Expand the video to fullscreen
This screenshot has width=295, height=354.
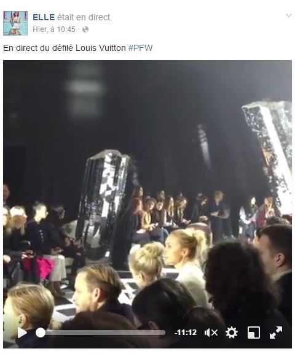[x=276, y=333]
